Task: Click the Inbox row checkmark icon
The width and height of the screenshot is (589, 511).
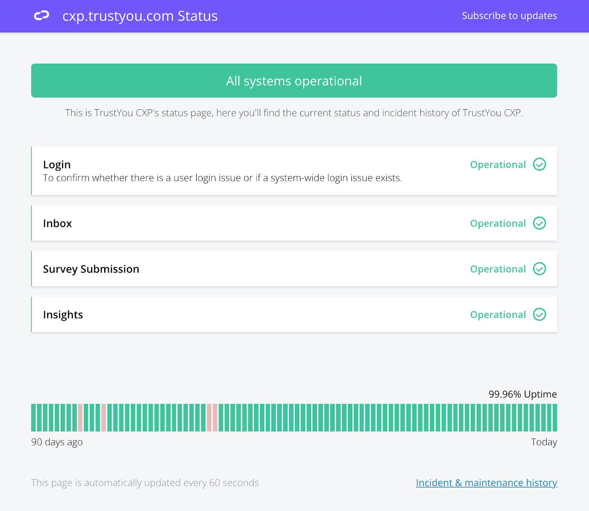Action: (539, 223)
